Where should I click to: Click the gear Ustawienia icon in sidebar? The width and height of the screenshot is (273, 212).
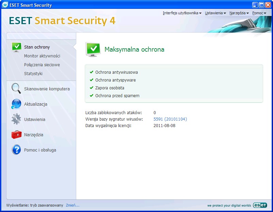tap(16, 119)
